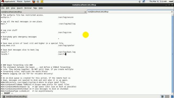Minimize the terminal window
174x98 pixels.
coord(166,5)
